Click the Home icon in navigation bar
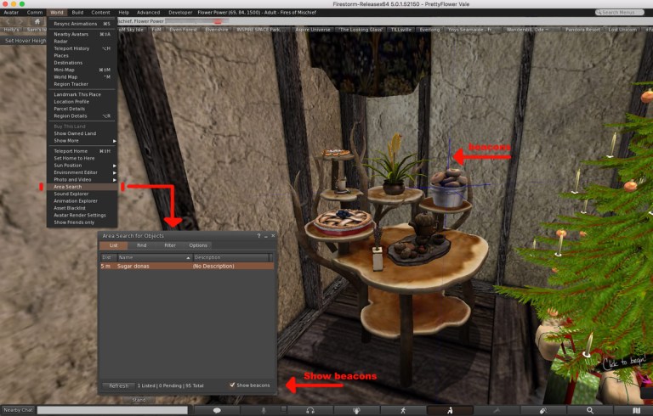 click(37, 21)
